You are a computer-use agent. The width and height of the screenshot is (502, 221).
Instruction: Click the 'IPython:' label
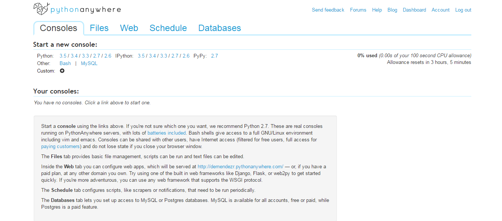[x=124, y=56]
